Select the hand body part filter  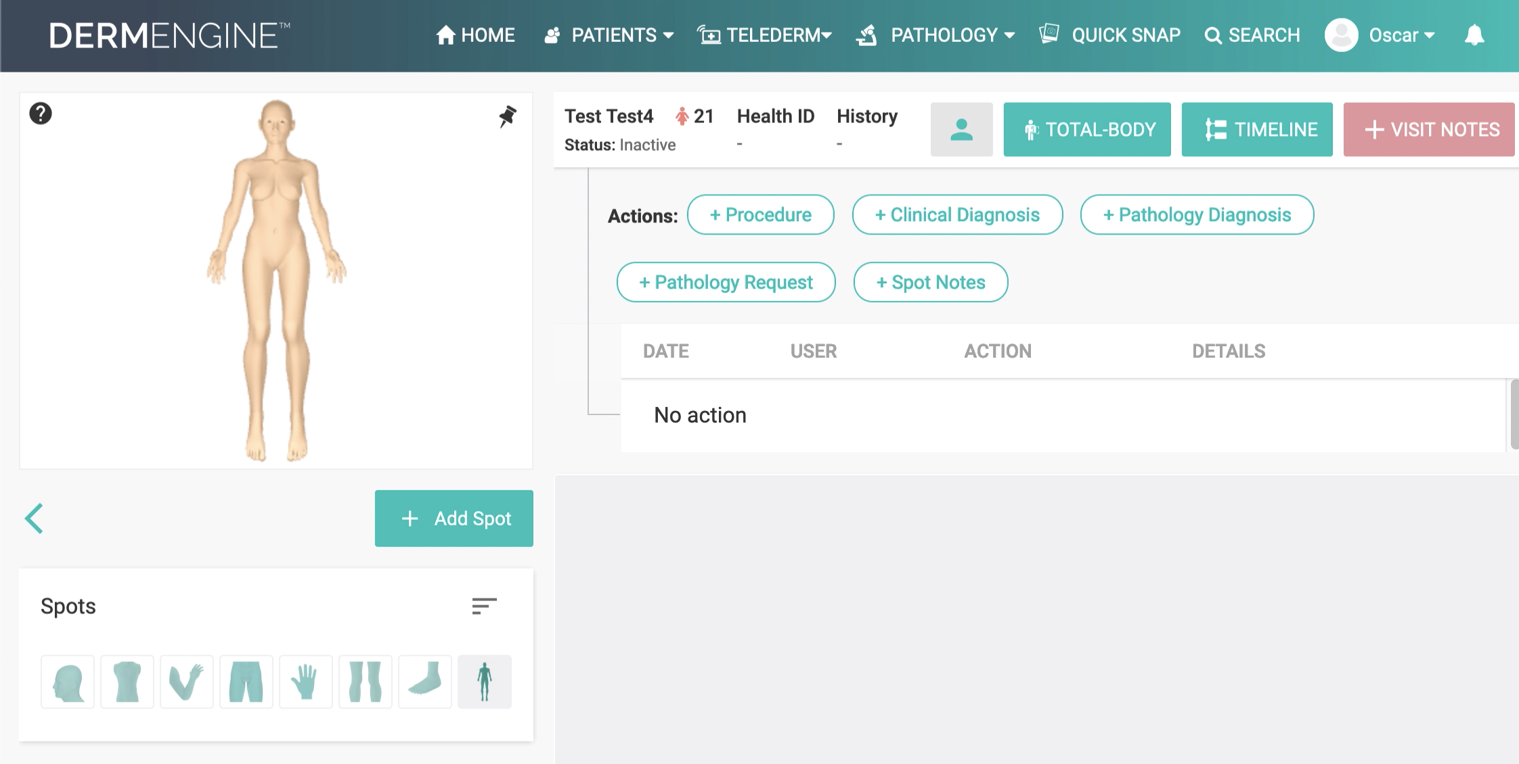pos(306,682)
